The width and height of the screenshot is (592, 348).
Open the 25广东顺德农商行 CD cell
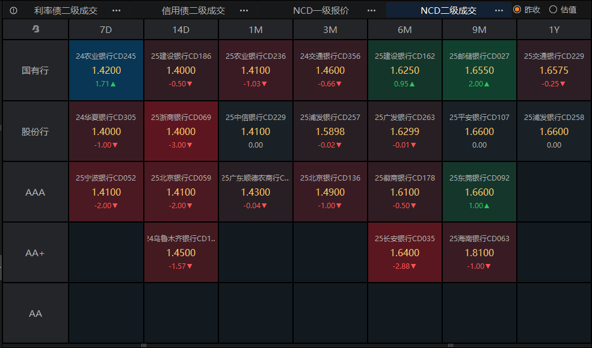[256, 192]
